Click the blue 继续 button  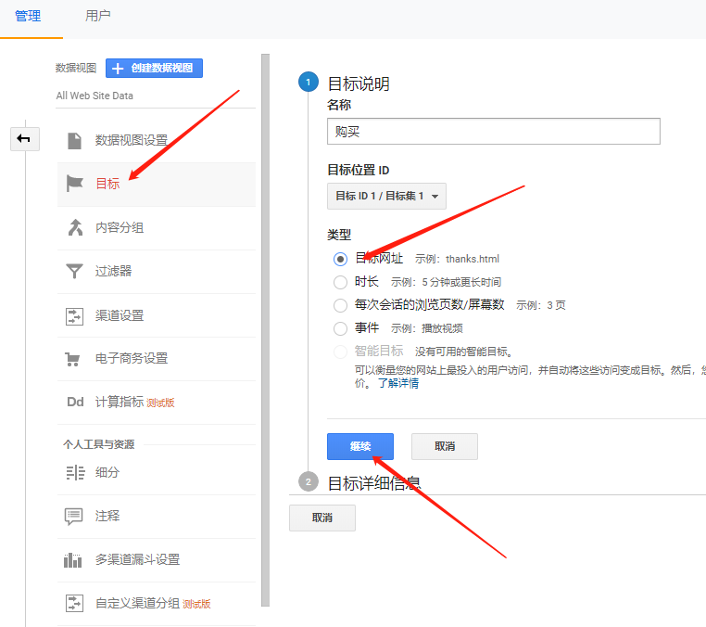360,447
